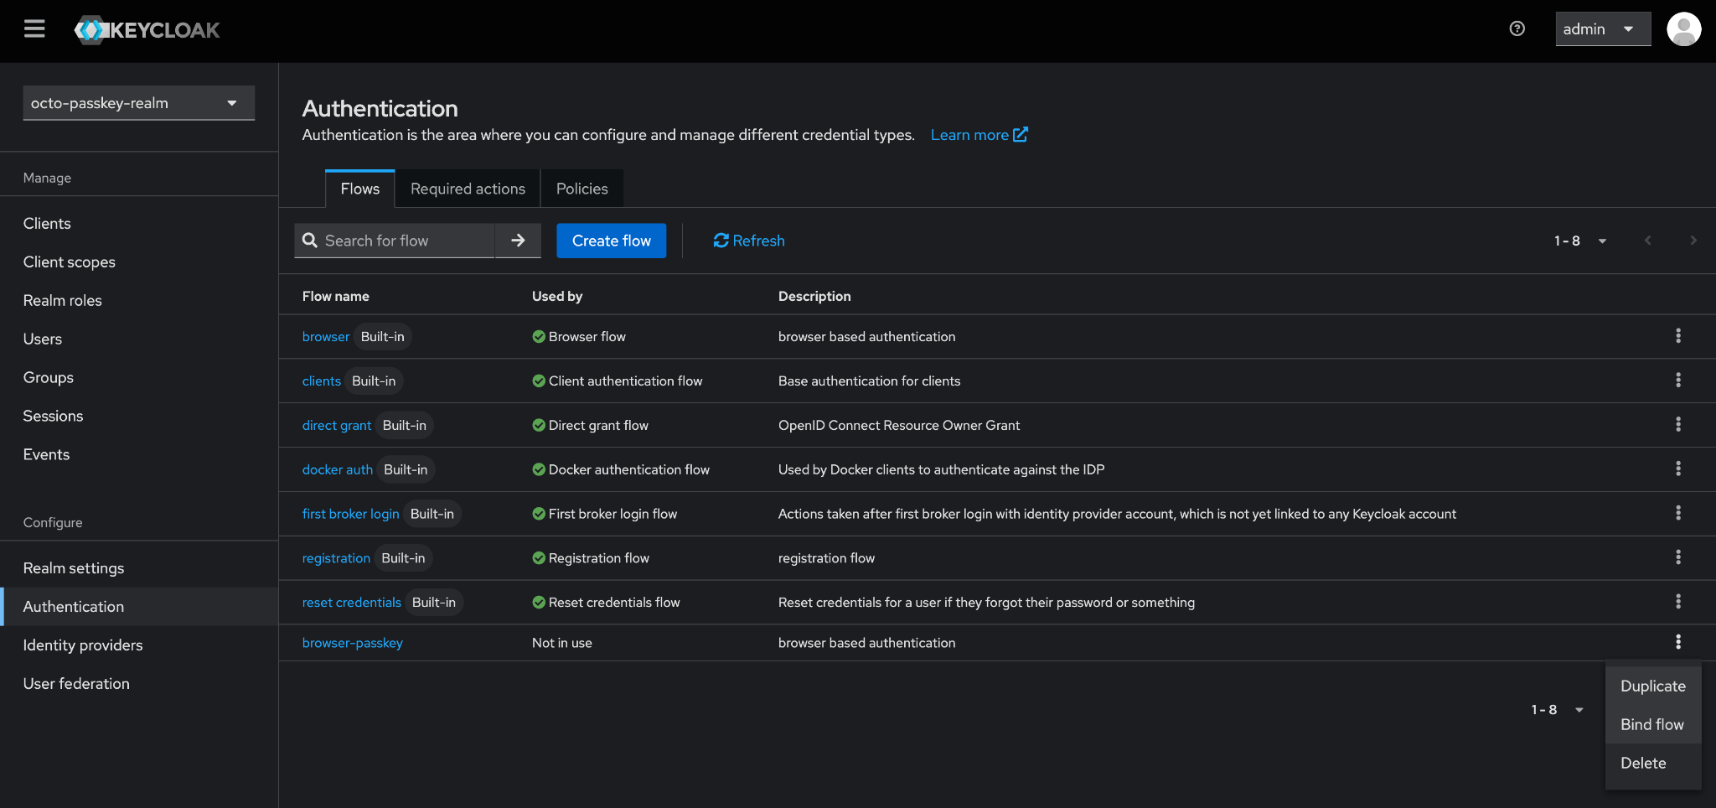
Task: Submit flow search with arrow button
Action: pos(518,241)
